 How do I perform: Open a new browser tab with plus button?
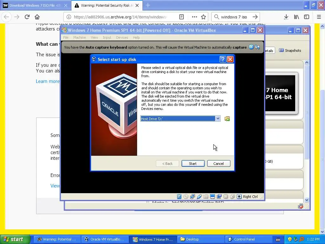pyautogui.click(x=148, y=5)
